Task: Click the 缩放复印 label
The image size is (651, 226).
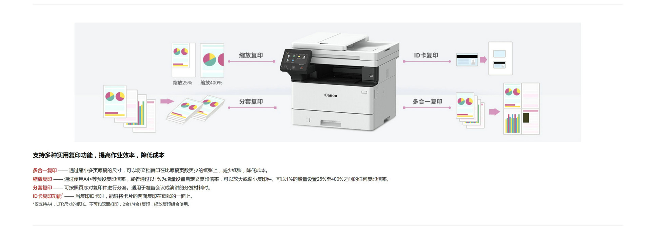Action: (251, 55)
